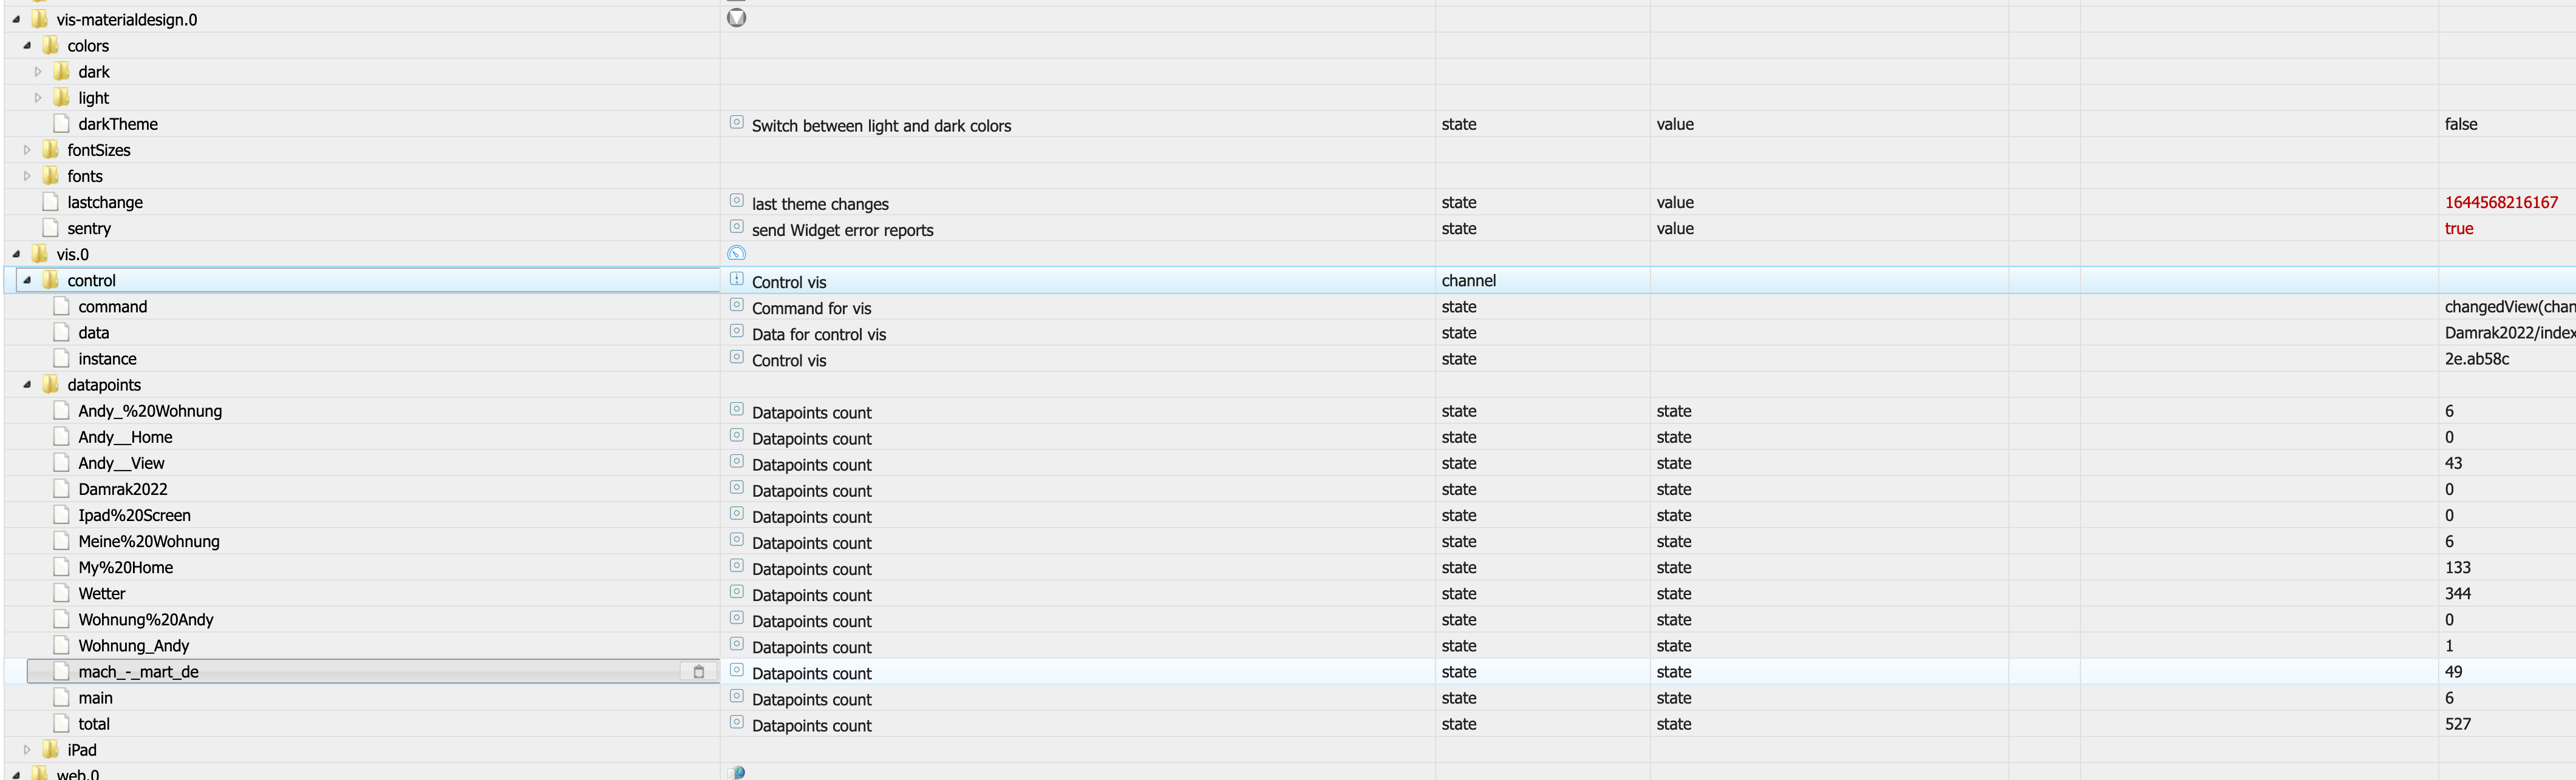Click the darkTheme file icon

62,123
